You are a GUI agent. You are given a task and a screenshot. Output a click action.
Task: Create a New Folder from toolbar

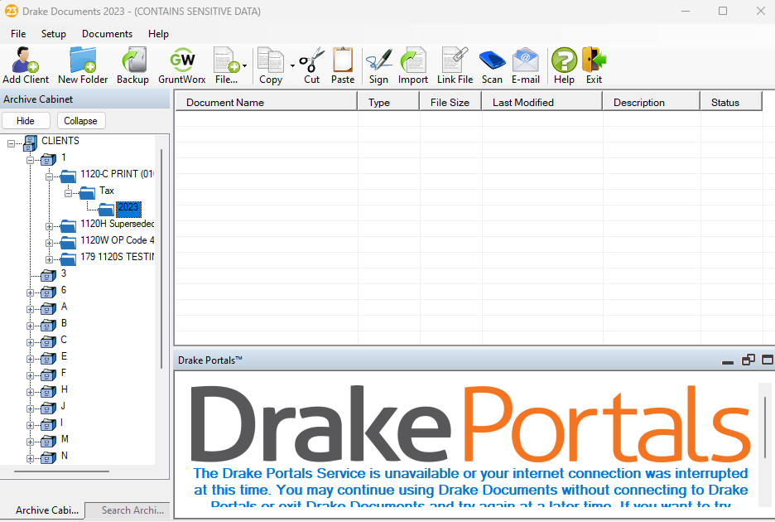[83, 65]
